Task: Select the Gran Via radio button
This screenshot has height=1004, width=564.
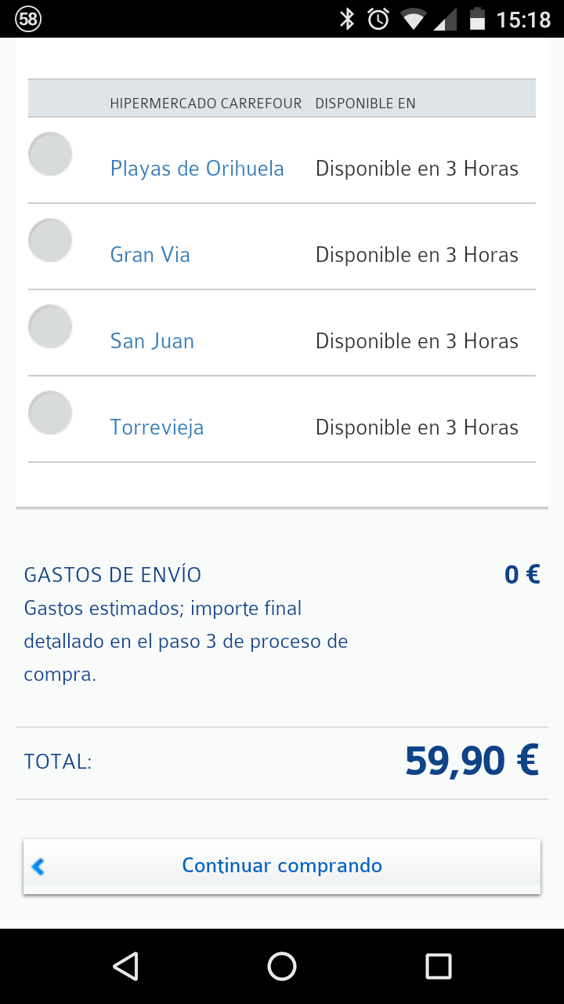Action: [50, 240]
